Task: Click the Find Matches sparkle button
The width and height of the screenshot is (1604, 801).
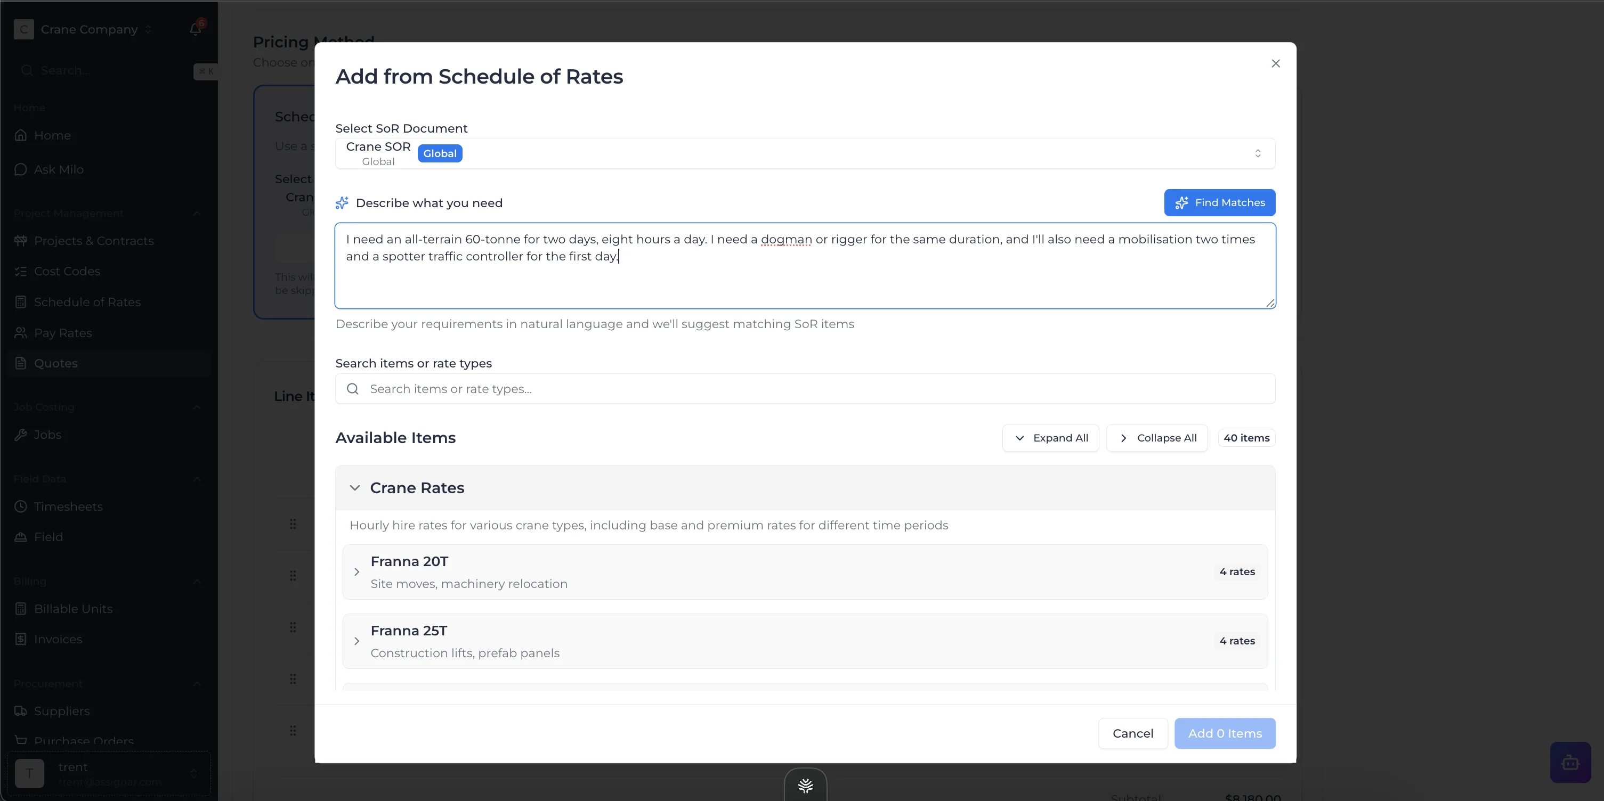Action: (1219, 203)
